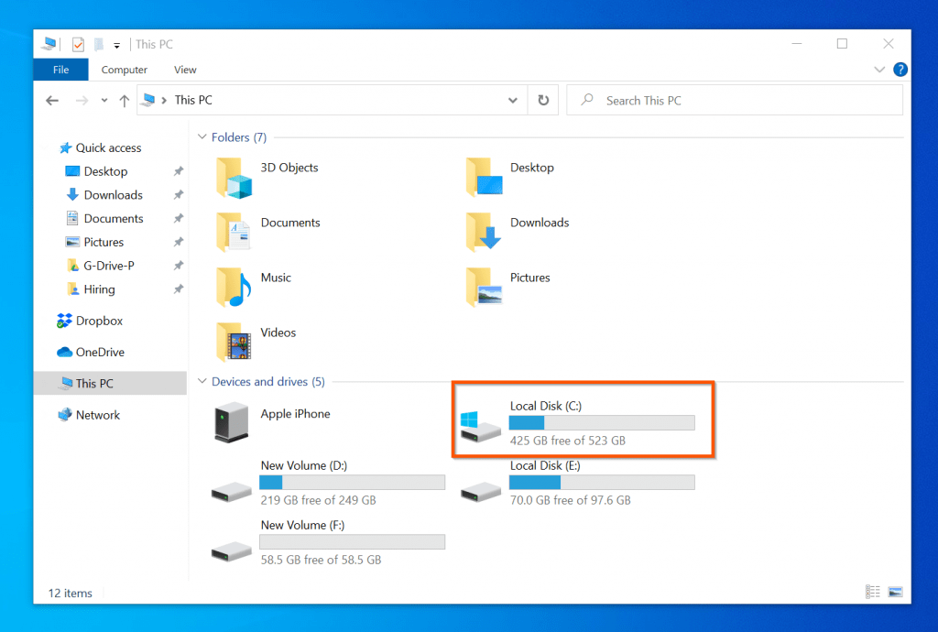Switch to Large icons view in status bar

(x=896, y=592)
